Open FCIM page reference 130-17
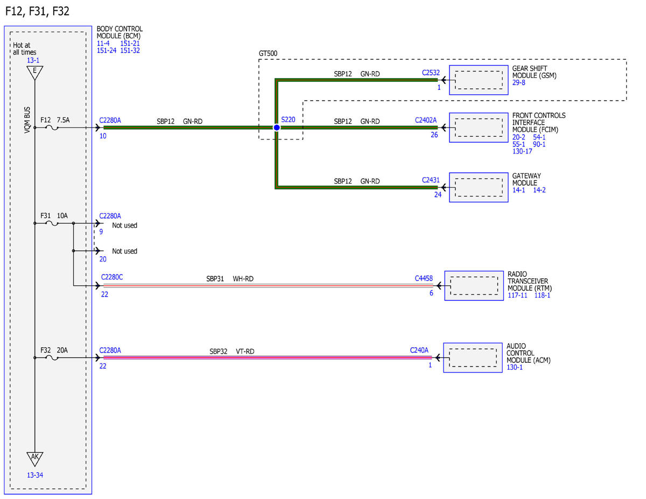This screenshot has height=499, width=646. pyautogui.click(x=522, y=151)
